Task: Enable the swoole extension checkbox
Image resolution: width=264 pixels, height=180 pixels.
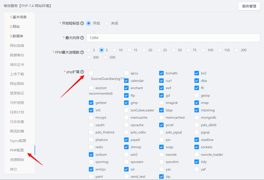Action: coord(161,154)
